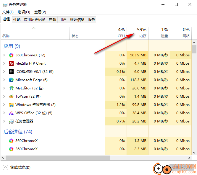The height and width of the screenshot is (175, 197).
Task: Click the vertical scrollbar up arrow
Action: pos(194,42)
